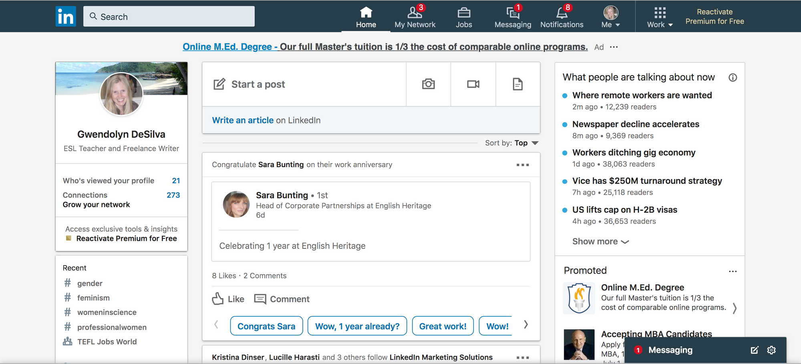Image resolution: width=801 pixels, height=364 pixels.
Task: Read Vice has $250M turnaround strategy
Action: pos(647,181)
